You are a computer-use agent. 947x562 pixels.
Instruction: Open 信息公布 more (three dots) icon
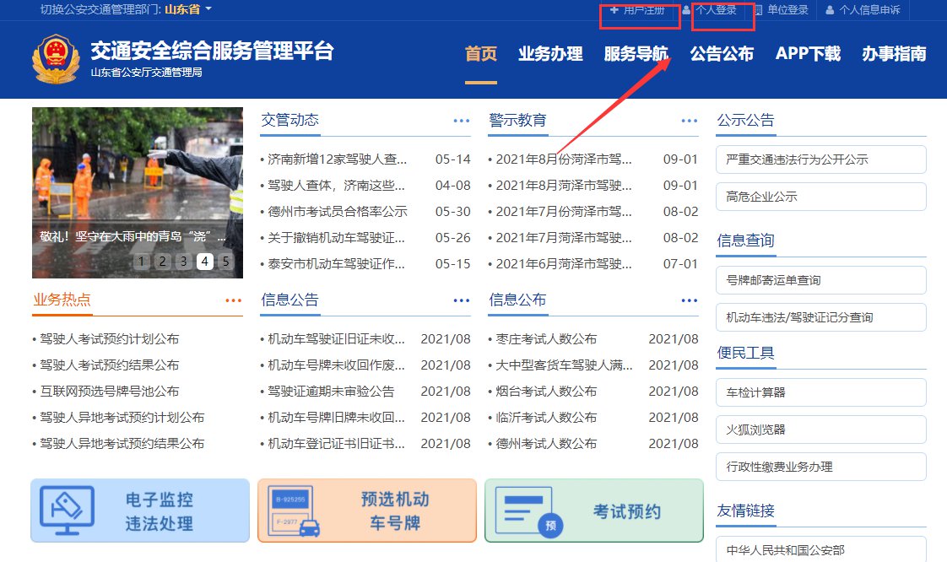690,300
